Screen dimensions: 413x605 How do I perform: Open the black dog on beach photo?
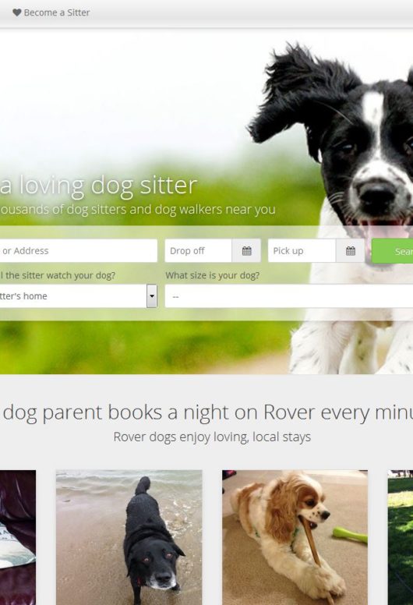(x=129, y=537)
